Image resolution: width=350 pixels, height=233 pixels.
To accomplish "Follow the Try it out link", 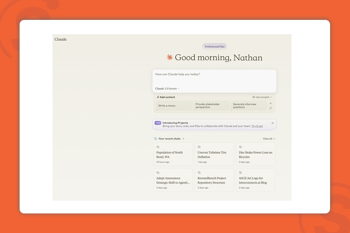I will (x=257, y=126).
